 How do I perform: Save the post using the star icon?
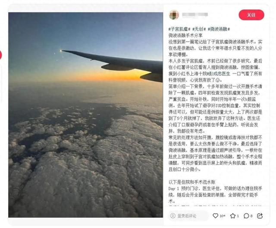(233, 216)
